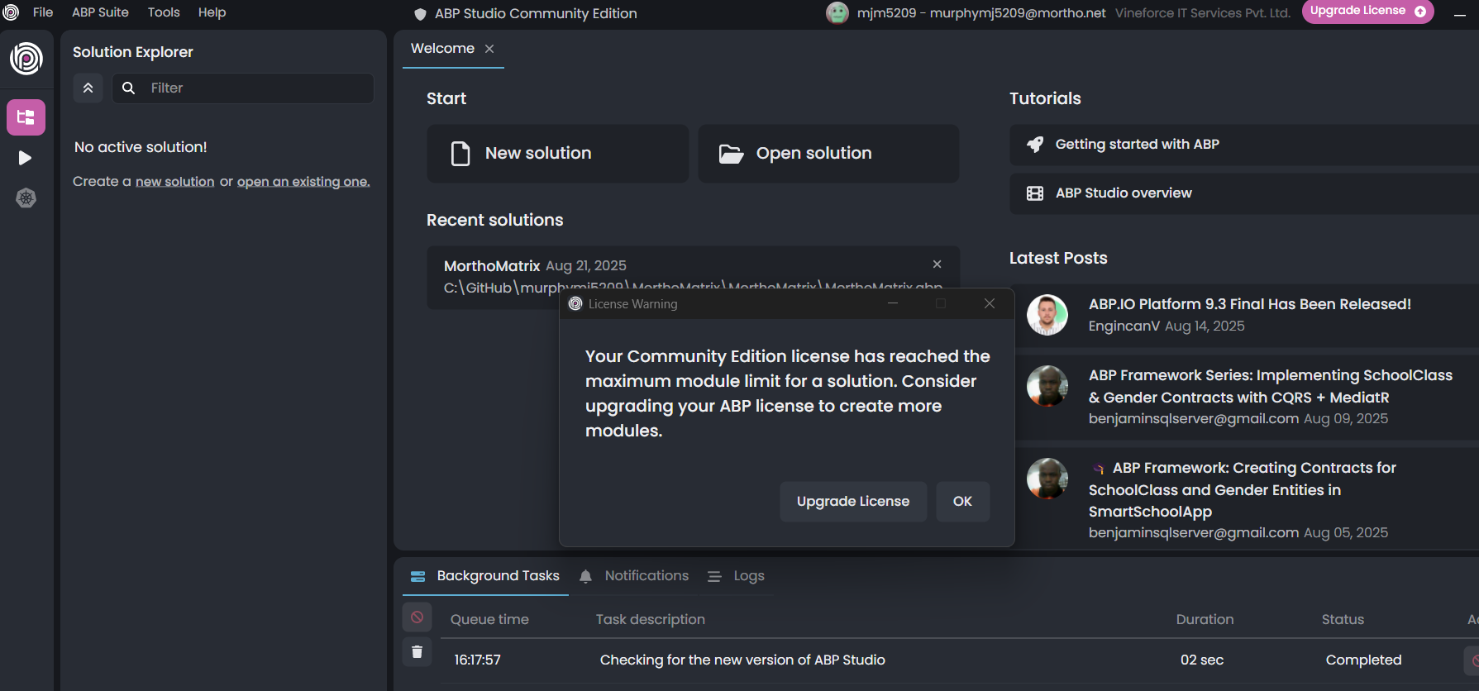Image resolution: width=1479 pixels, height=691 pixels.
Task: Click the trash icon to clear background tasks
Action: click(x=417, y=652)
